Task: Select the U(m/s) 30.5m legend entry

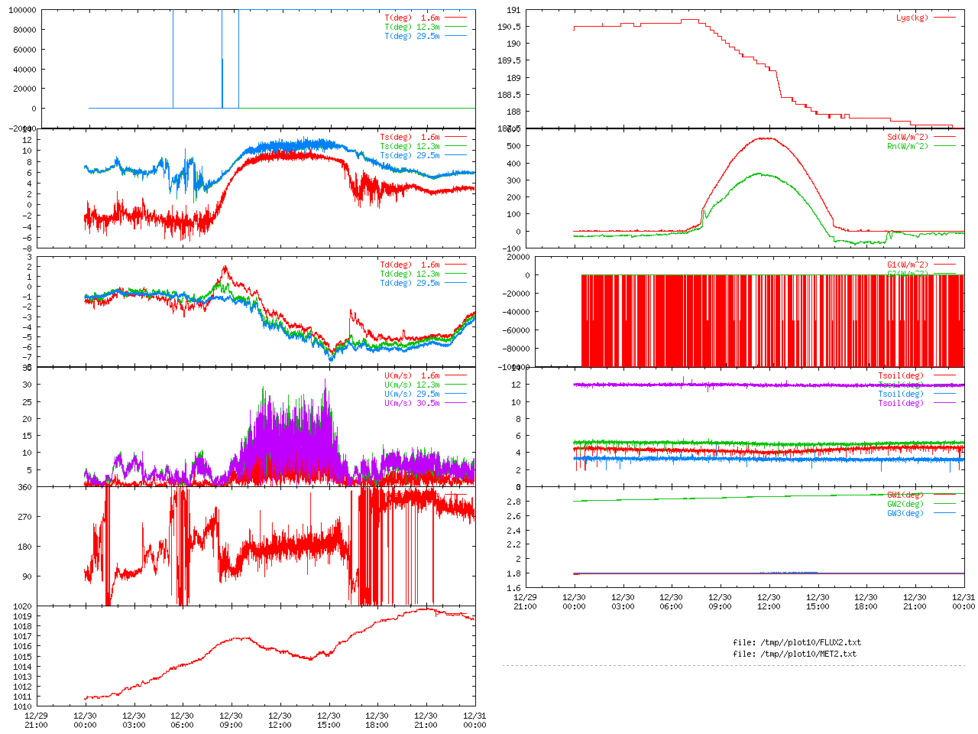Action: coord(412,403)
